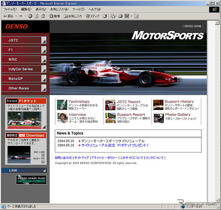
Task: Click the Stop loading icon
Action: point(30,16)
